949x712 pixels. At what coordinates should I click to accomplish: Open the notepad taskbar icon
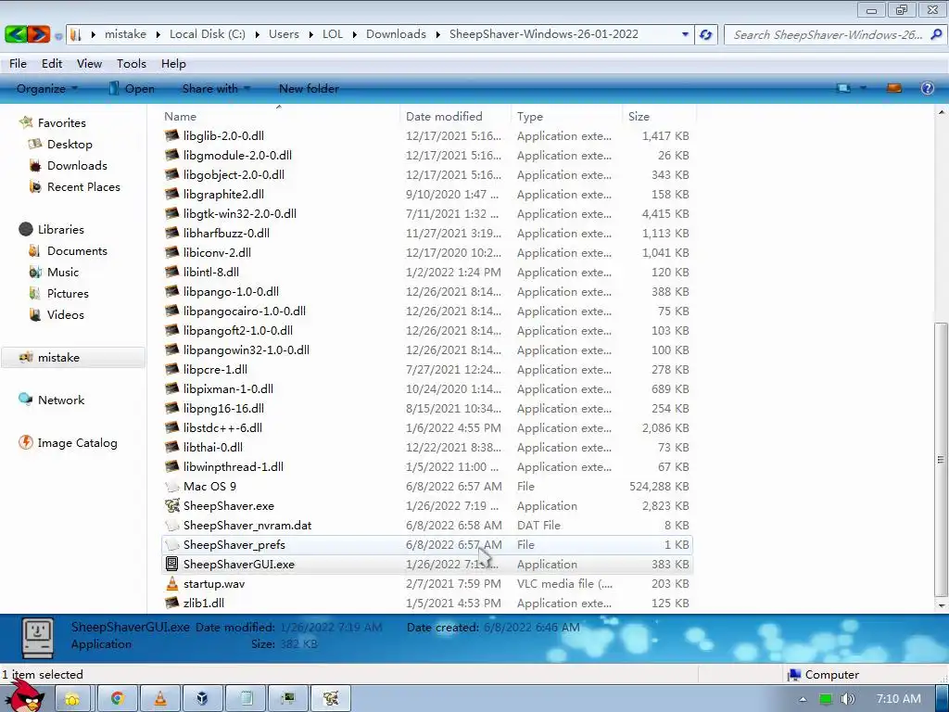coord(246,699)
